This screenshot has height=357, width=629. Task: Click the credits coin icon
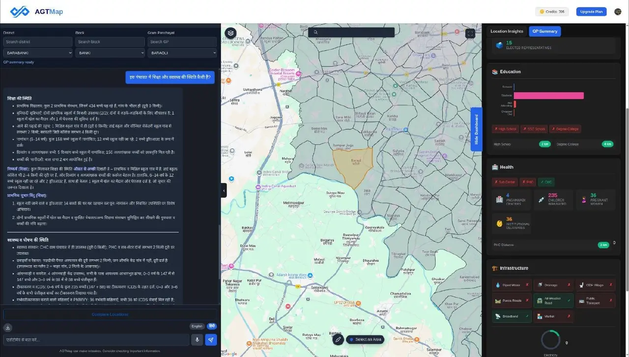[x=542, y=12]
